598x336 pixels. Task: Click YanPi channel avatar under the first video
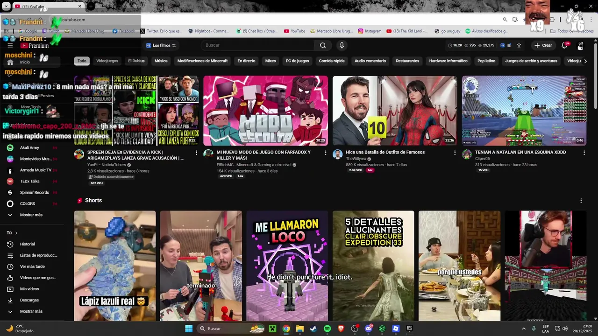tap(79, 154)
